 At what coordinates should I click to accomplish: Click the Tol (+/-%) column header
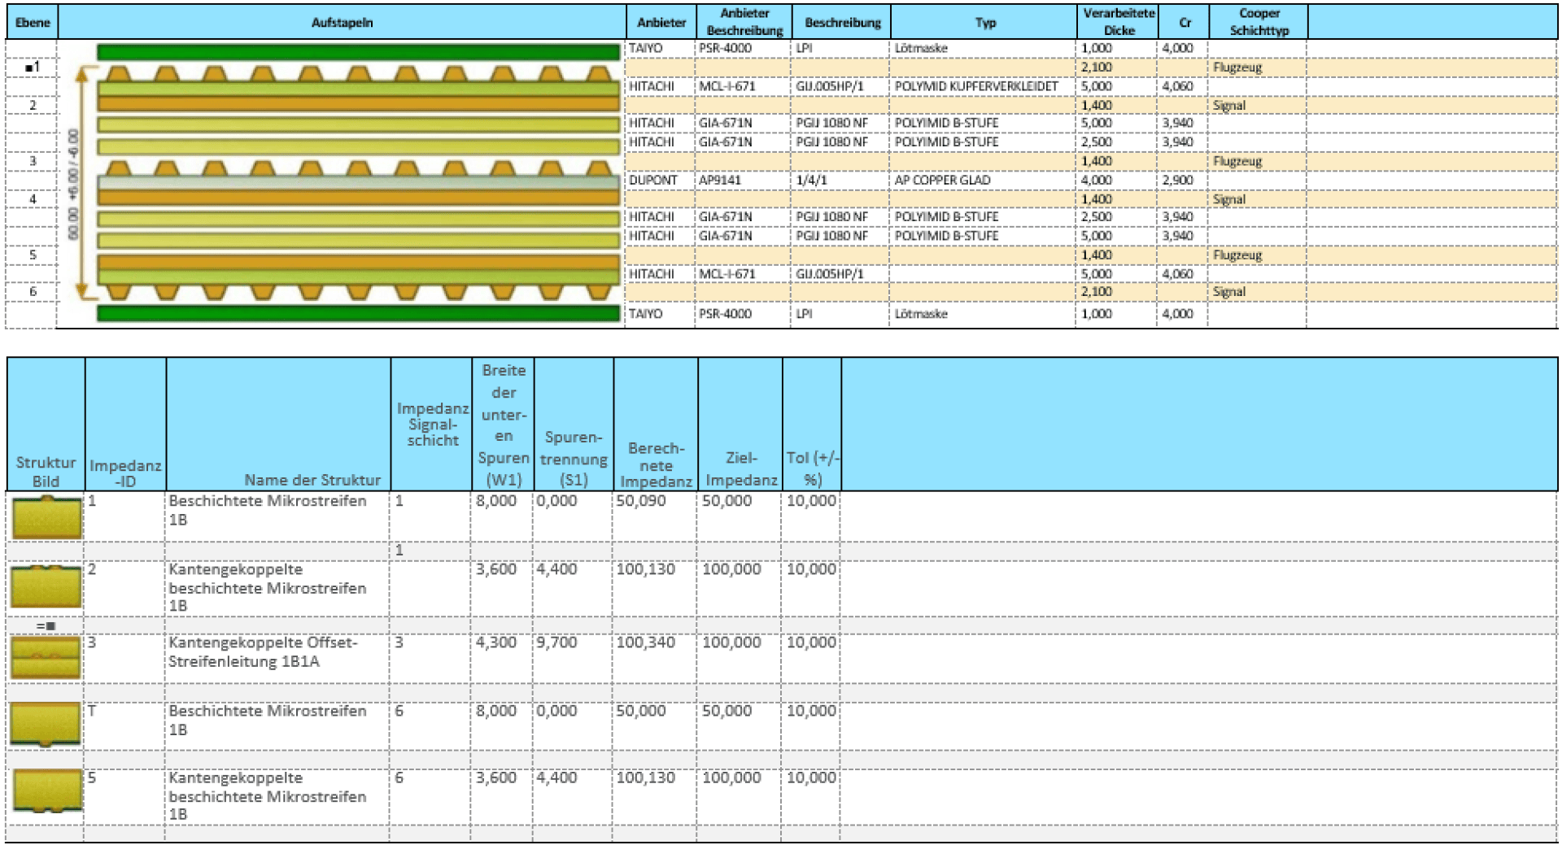[x=812, y=424]
